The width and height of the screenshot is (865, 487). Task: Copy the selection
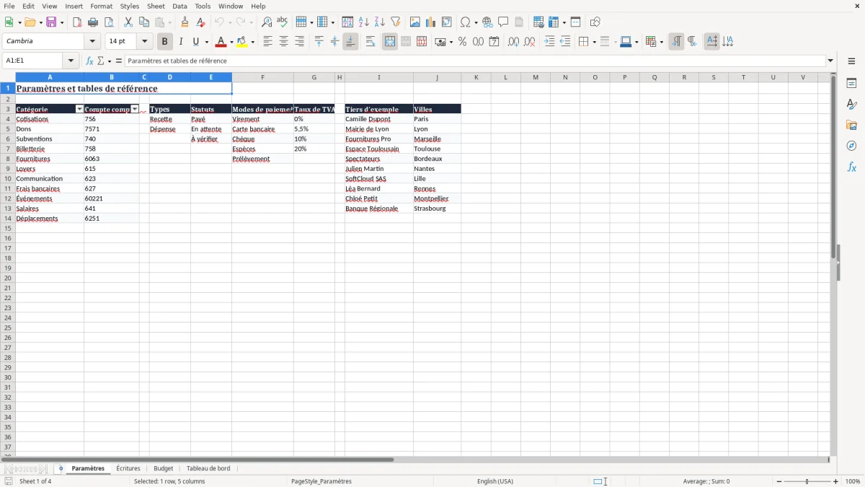(144, 22)
